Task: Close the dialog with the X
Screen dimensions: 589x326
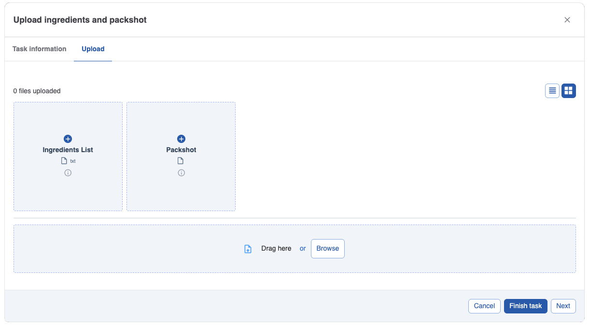Action: pyautogui.click(x=567, y=20)
